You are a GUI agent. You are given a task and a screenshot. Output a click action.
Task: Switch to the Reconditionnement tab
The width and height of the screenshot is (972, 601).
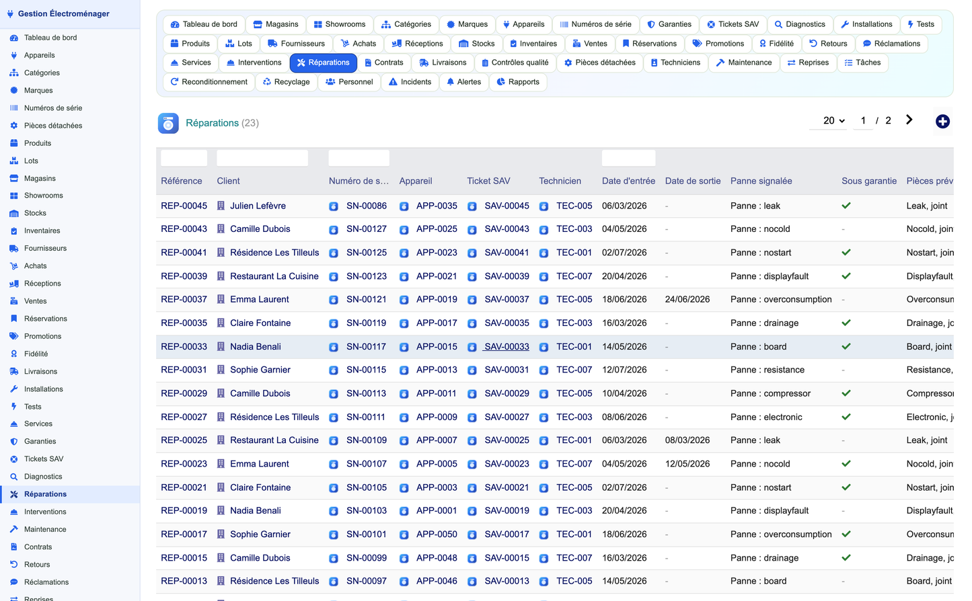pyautogui.click(x=209, y=82)
